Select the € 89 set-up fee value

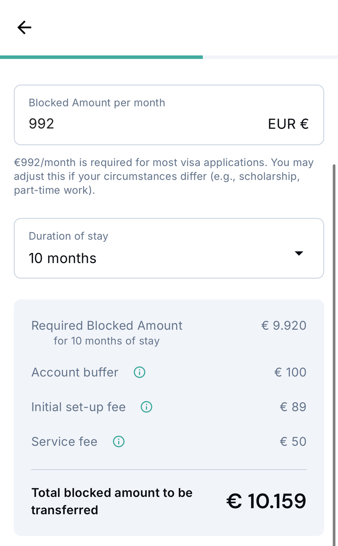(293, 407)
